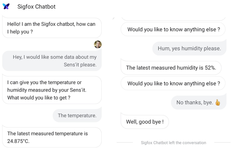Click the 52% humidity value text
The height and width of the screenshot is (151, 233).
[x=210, y=68]
